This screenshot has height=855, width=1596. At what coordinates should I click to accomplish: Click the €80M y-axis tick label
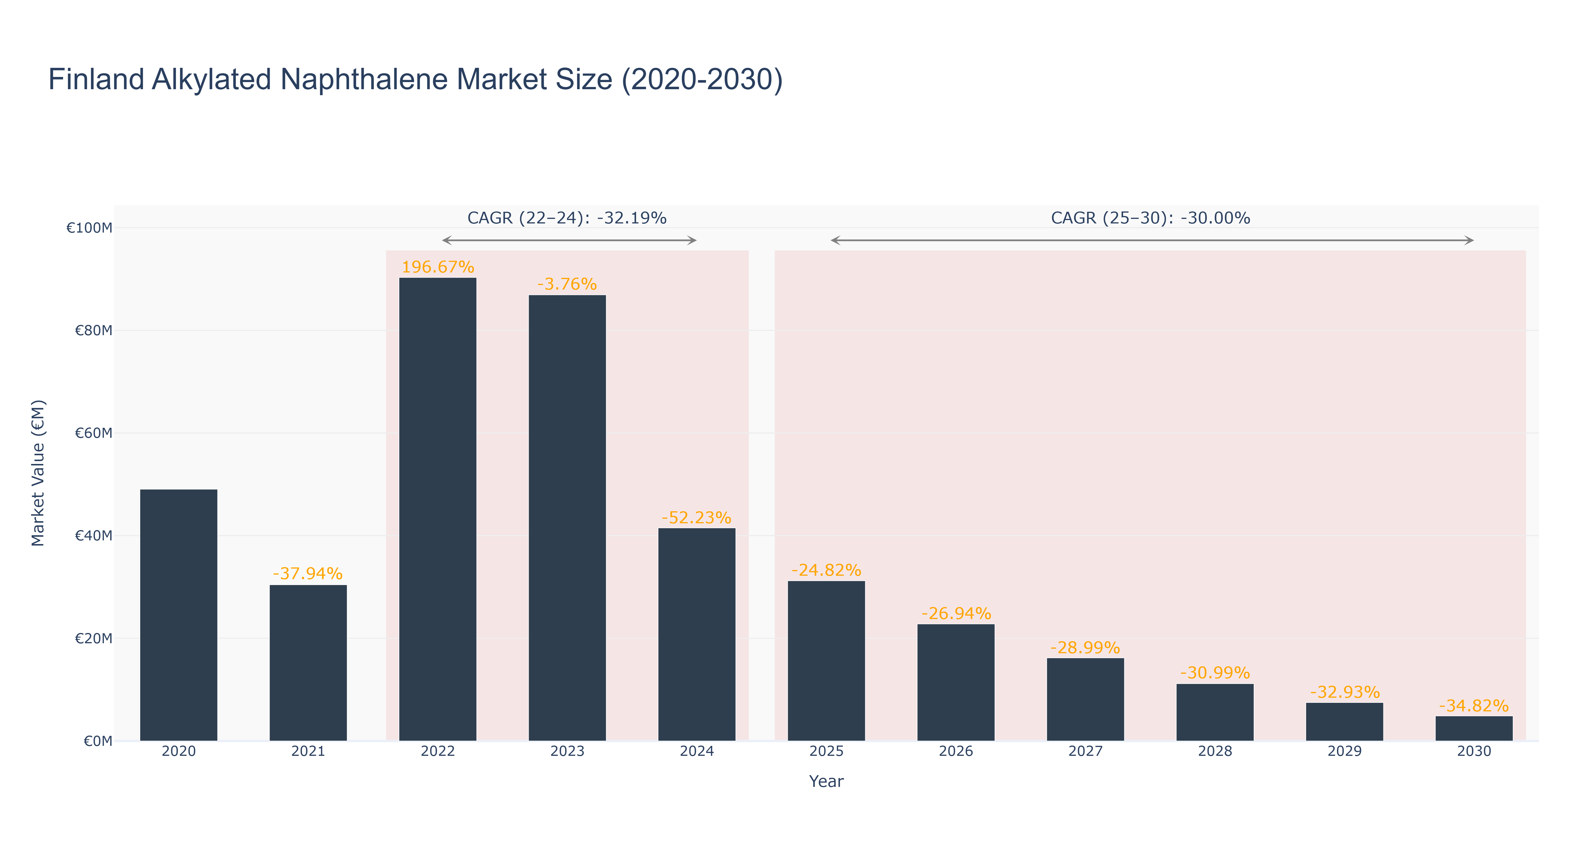(93, 330)
